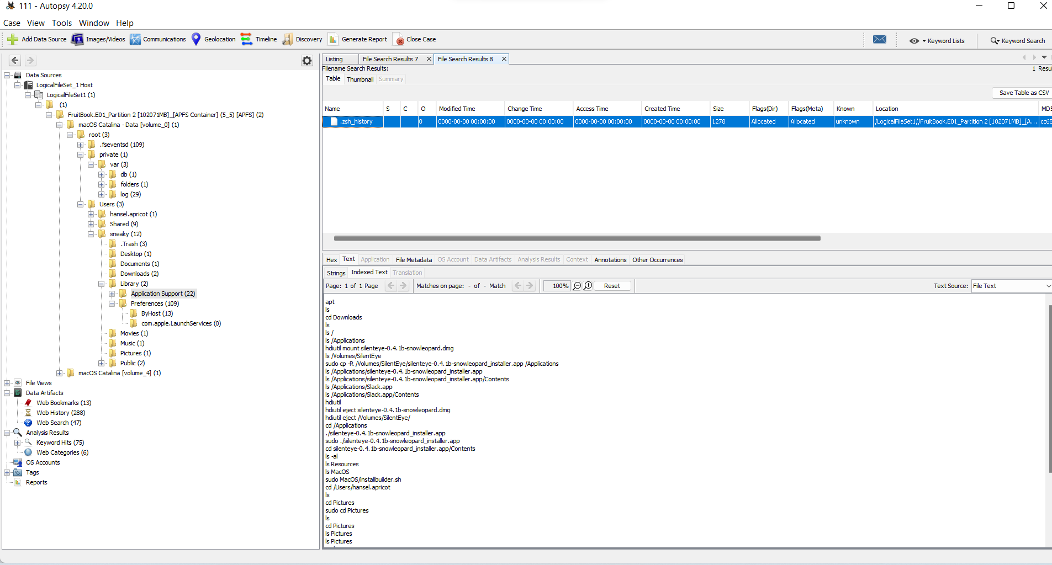Expand the Application Support folder
Viewport: 1052px width, 565px height.
112,294
